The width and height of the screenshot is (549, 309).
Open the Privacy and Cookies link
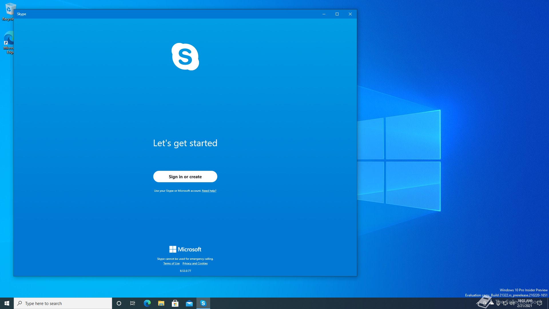[195, 264]
